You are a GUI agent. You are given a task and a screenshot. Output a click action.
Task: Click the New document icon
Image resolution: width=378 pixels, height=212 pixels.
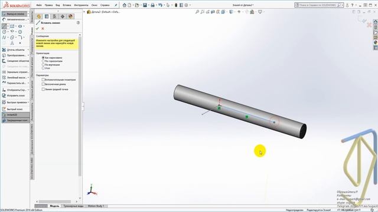click(130, 5)
